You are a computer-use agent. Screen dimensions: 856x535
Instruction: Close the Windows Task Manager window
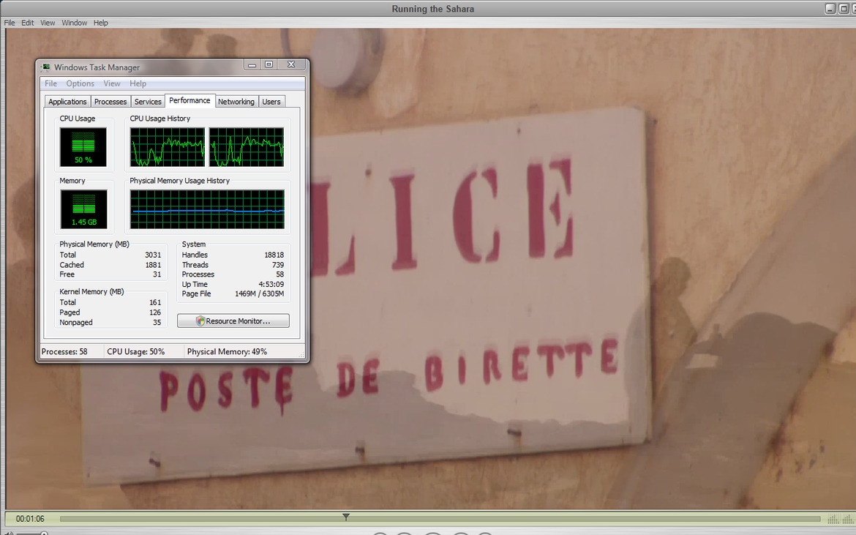(291, 64)
